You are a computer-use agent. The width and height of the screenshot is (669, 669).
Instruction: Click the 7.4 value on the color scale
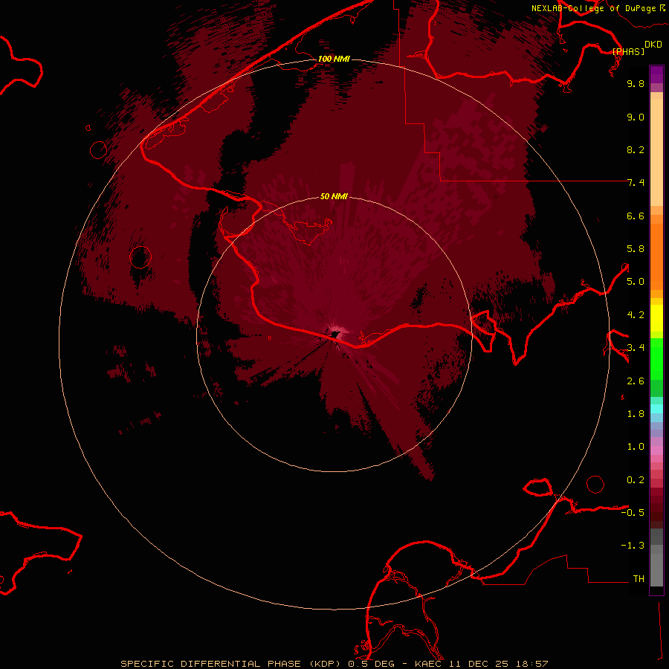click(636, 183)
